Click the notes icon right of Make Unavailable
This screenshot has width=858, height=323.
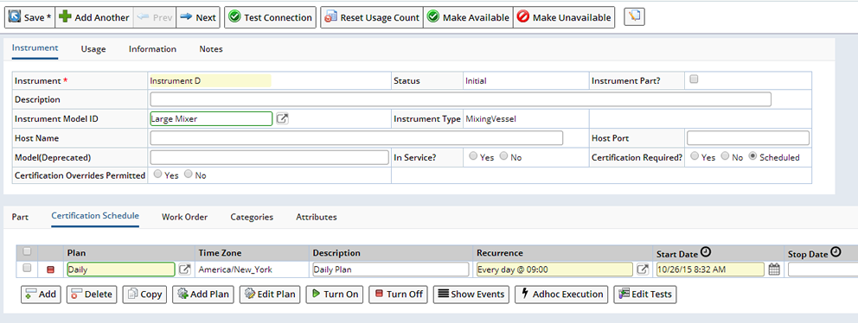coord(634,17)
